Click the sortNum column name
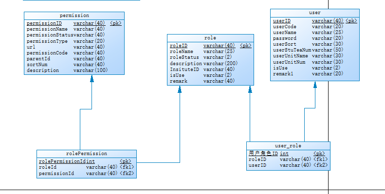The width and height of the screenshot is (385, 194). pyautogui.click(x=37, y=65)
